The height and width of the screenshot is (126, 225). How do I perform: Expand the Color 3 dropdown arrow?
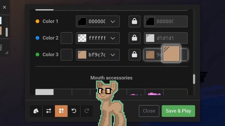(113, 55)
